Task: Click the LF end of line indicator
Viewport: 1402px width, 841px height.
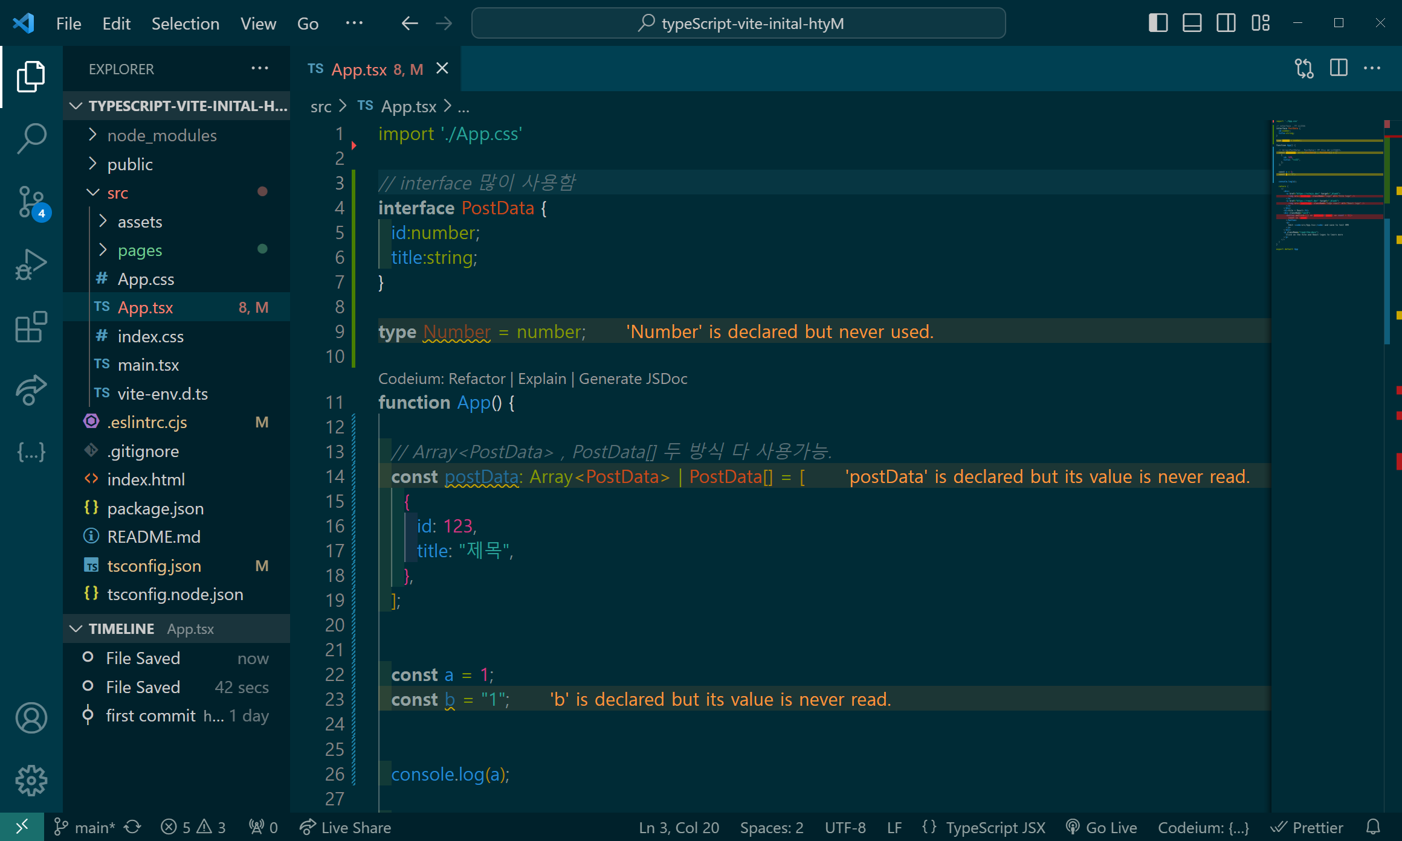Action: (894, 827)
